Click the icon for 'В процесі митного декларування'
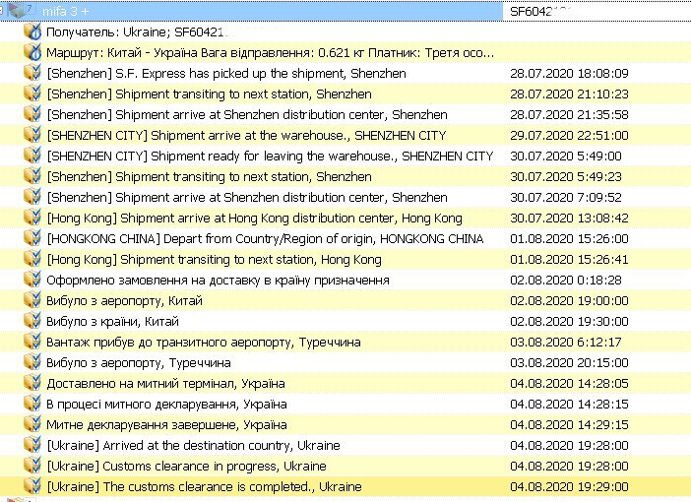 tap(32, 405)
